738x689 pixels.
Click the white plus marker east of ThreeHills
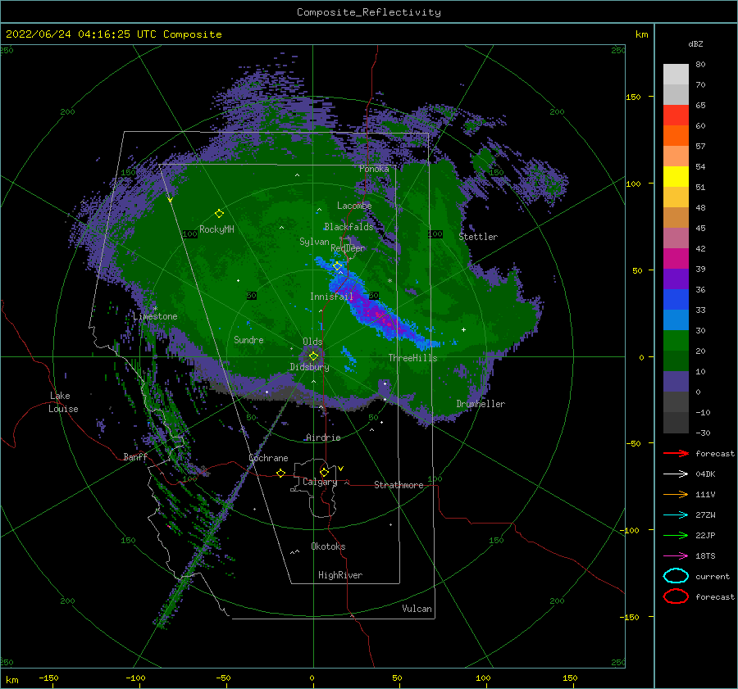[463, 329]
